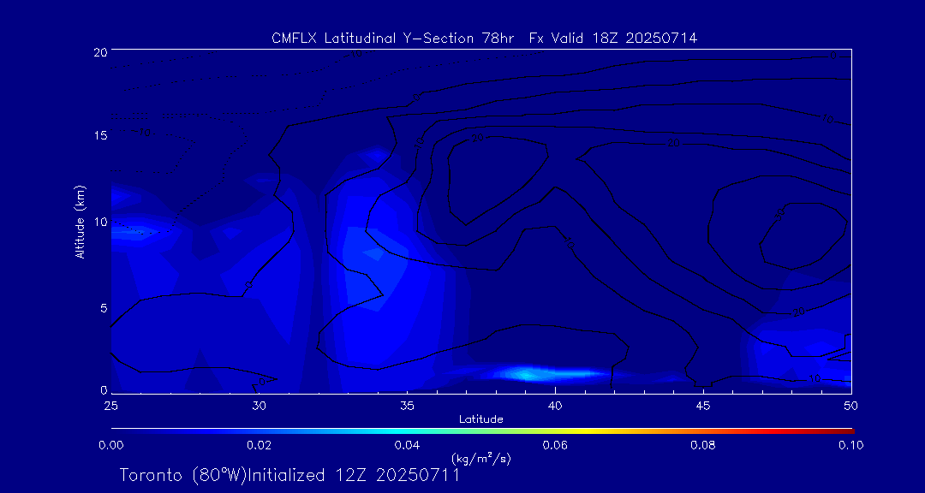Click the latitude axis tick label "30"
This screenshot has height=493, width=925.
(x=259, y=406)
